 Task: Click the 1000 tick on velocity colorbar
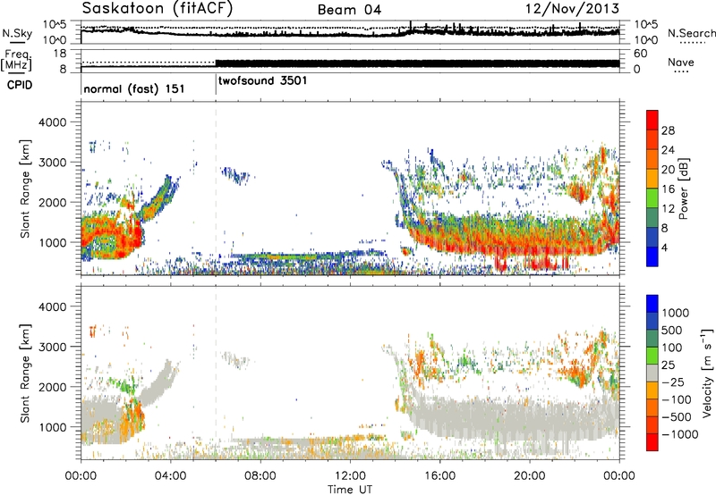point(676,313)
